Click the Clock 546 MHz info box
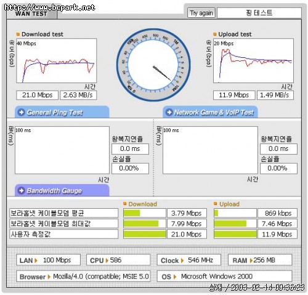Viewport: 308px width, 295px height. (x=189, y=260)
